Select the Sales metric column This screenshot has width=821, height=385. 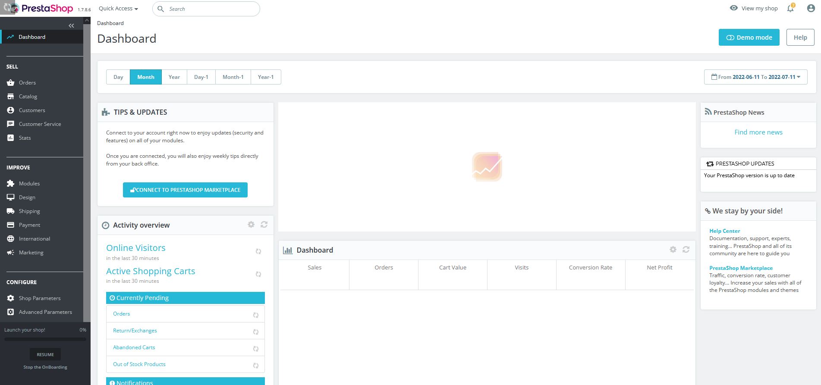(x=315, y=275)
